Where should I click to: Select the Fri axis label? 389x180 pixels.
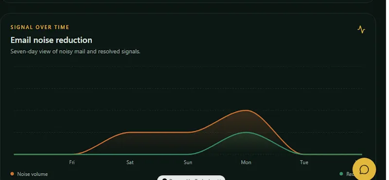pyautogui.click(x=71, y=162)
